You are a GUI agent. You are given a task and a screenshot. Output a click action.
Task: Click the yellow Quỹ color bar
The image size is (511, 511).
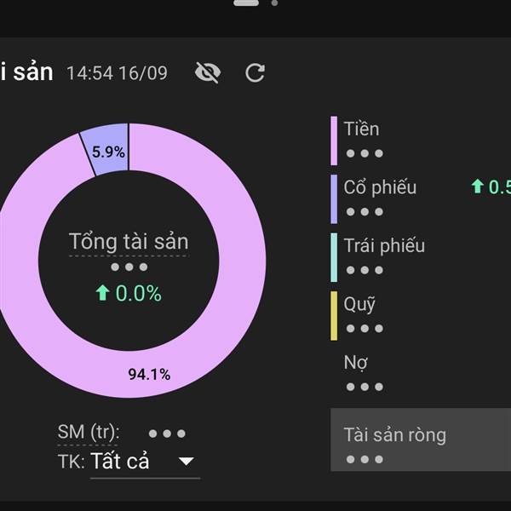(x=334, y=316)
